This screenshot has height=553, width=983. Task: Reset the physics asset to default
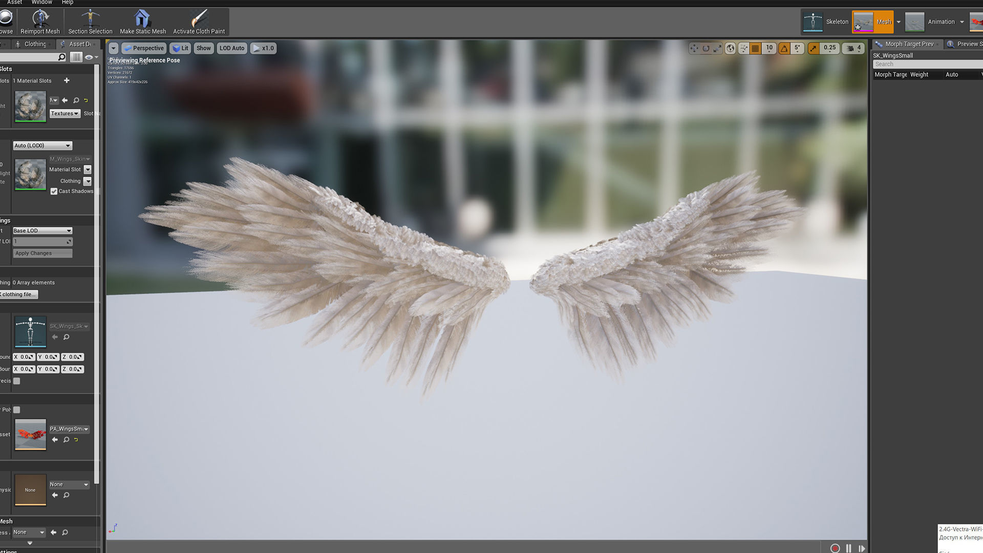click(76, 440)
